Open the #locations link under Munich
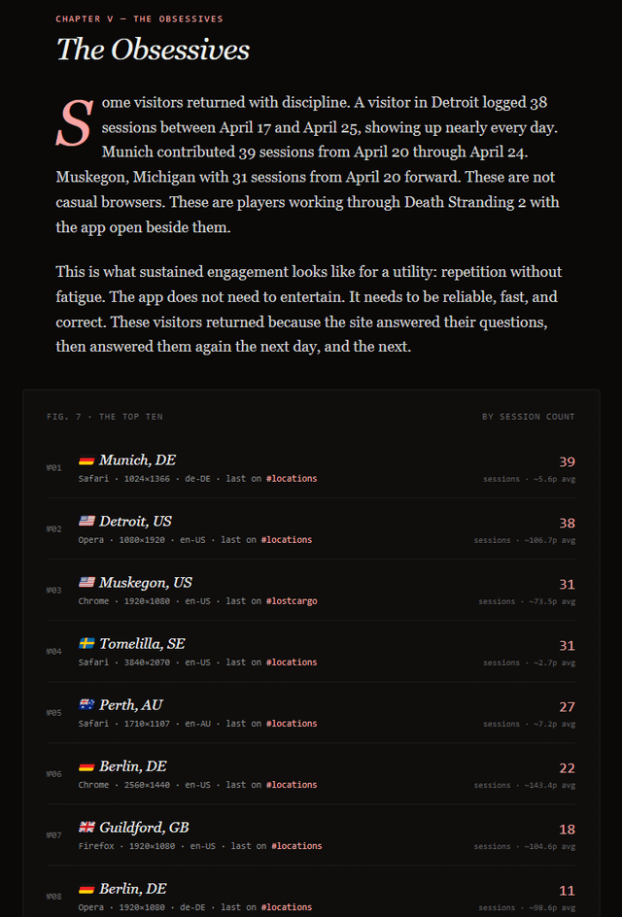622x917 pixels. pos(291,479)
